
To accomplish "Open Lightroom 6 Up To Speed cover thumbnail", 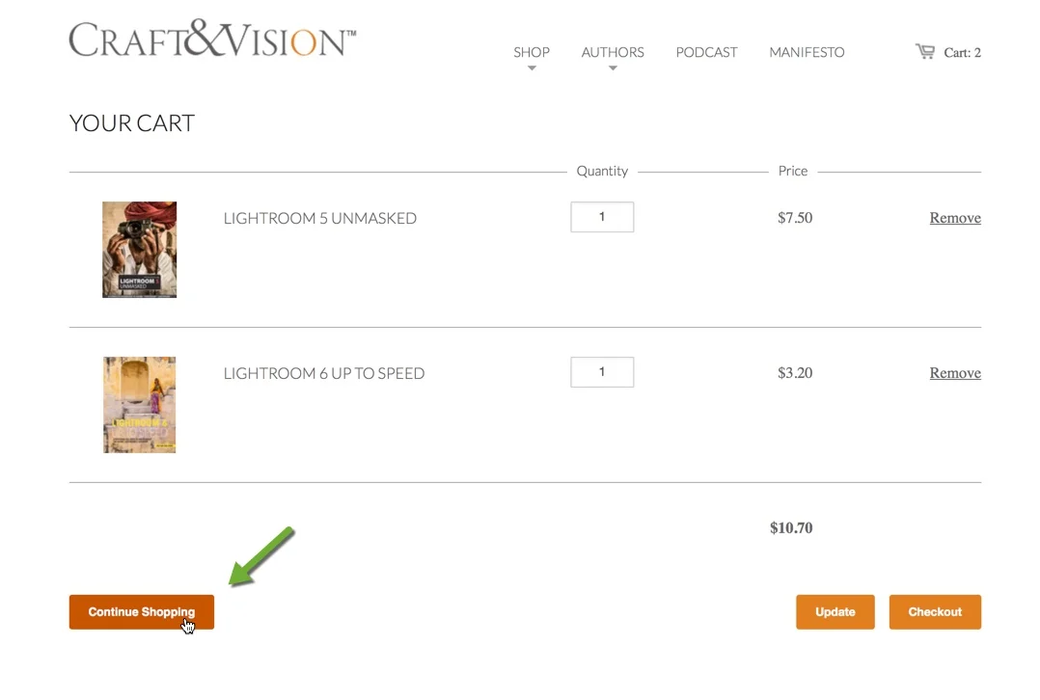I will coord(139,405).
